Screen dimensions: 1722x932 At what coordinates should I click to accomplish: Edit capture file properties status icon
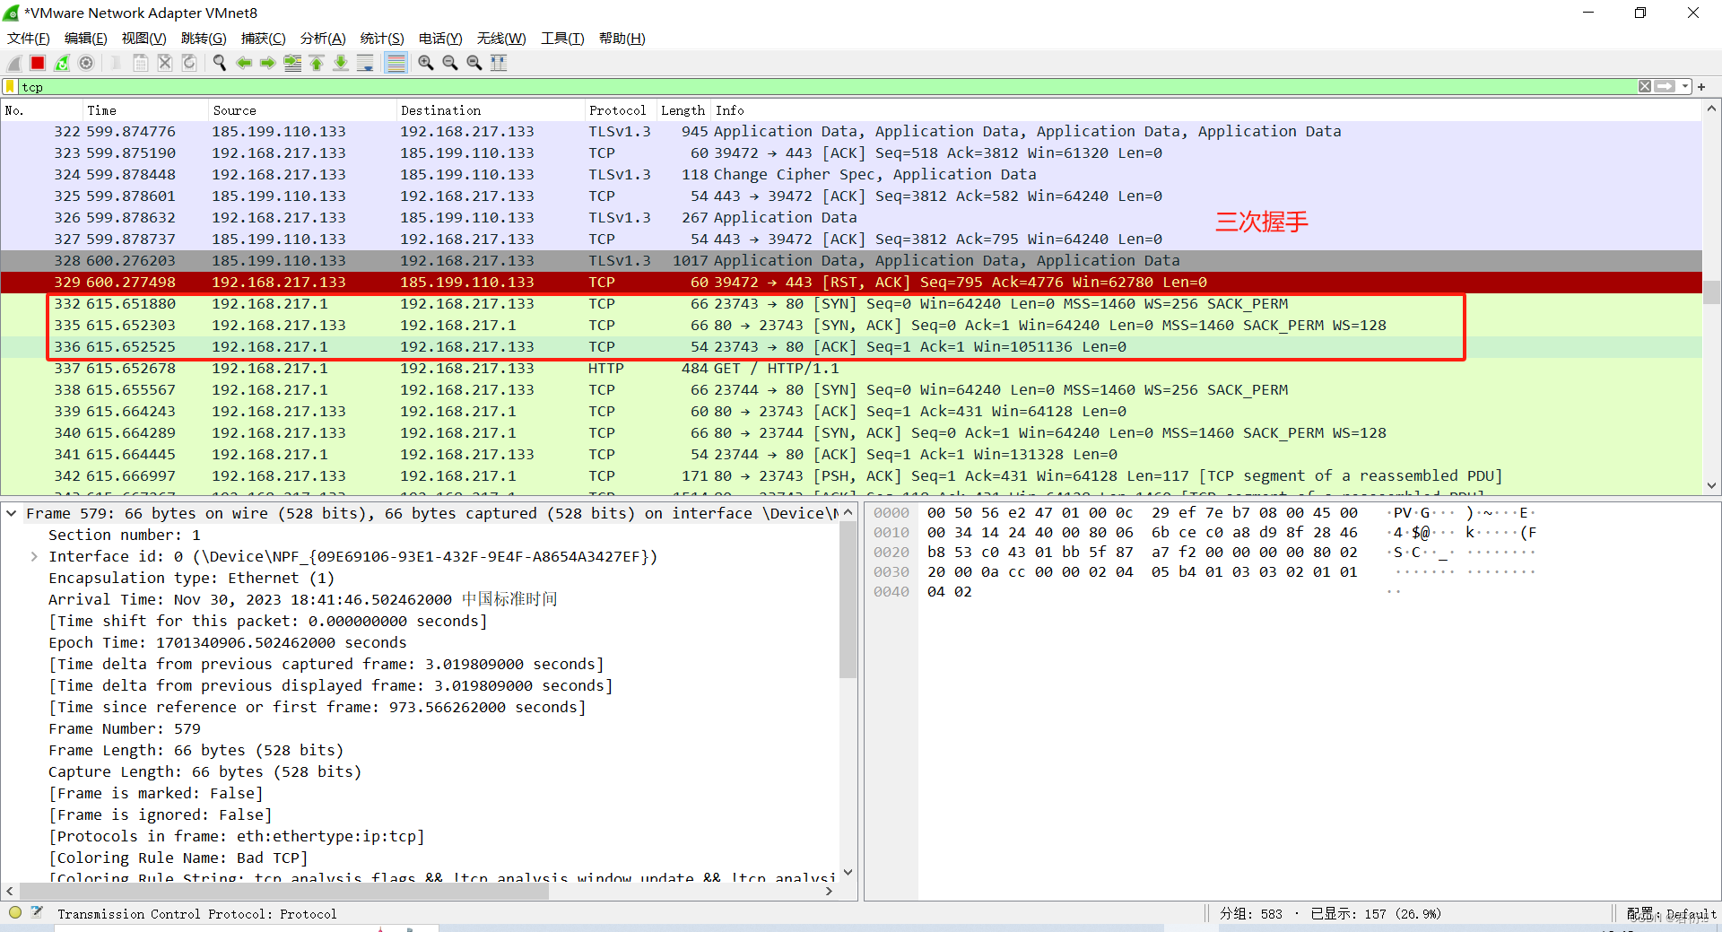click(x=37, y=913)
